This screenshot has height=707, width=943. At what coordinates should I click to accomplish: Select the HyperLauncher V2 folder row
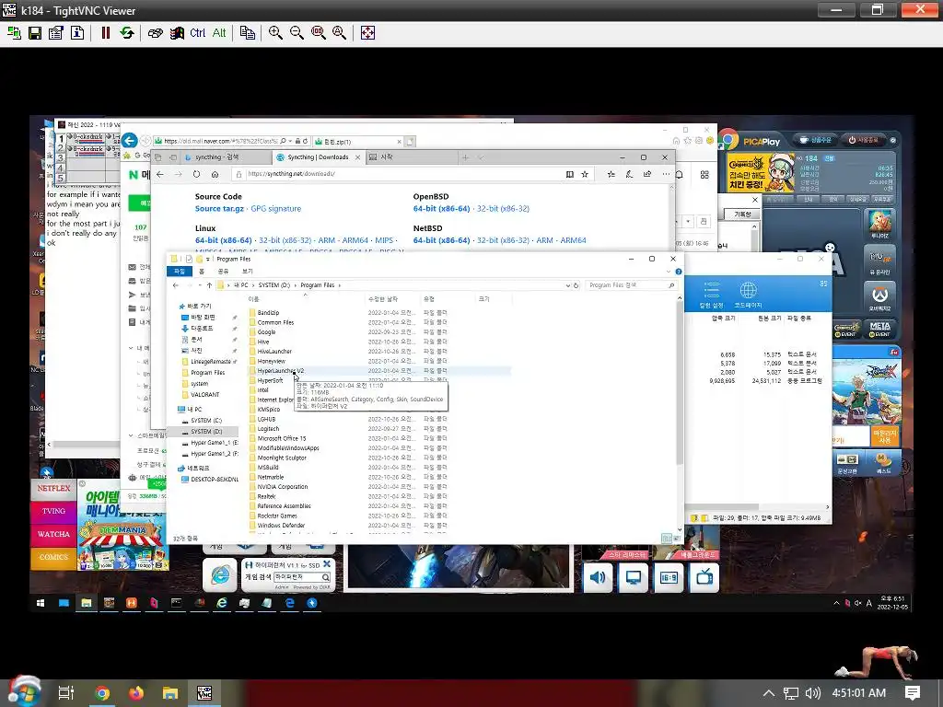click(x=379, y=371)
